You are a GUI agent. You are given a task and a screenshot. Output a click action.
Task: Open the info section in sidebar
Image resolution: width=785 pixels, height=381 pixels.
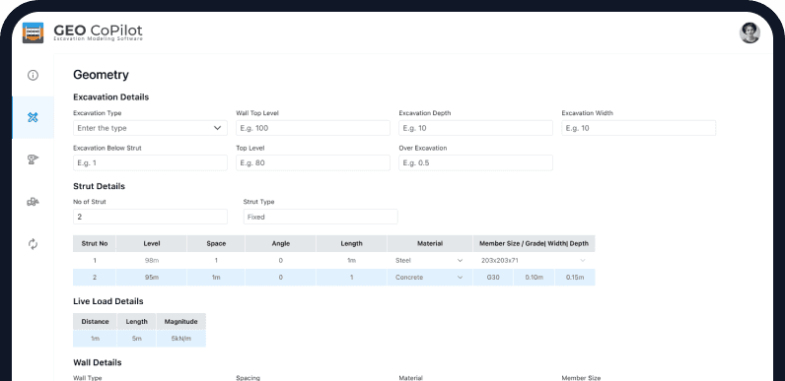coord(34,76)
